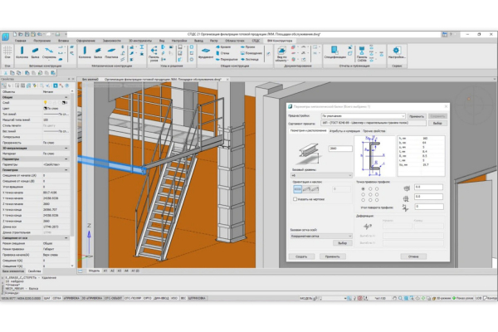The height and width of the screenshot is (332, 498).
Task: Select the Проем tool
Action: pyautogui.click(x=248, y=47)
